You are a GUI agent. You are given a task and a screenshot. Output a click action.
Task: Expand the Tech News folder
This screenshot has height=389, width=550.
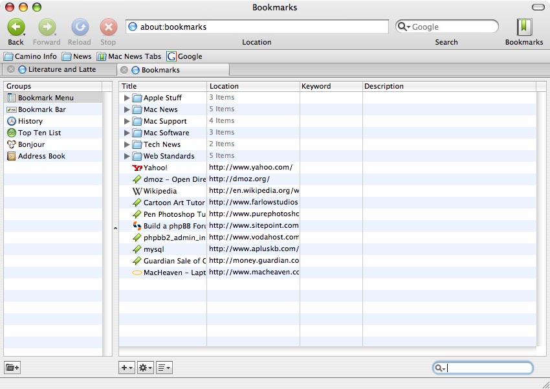tap(127, 144)
